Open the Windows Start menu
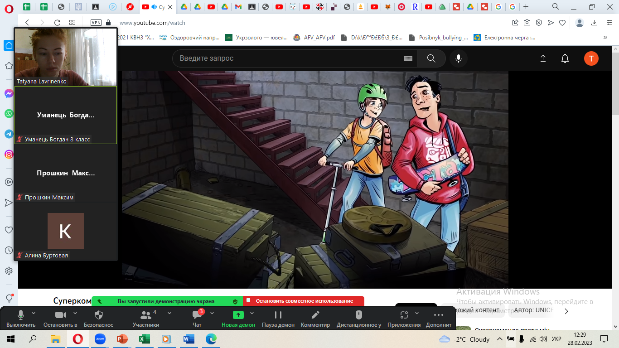This screenshot has width=619, height=348. tap(11, 339)
